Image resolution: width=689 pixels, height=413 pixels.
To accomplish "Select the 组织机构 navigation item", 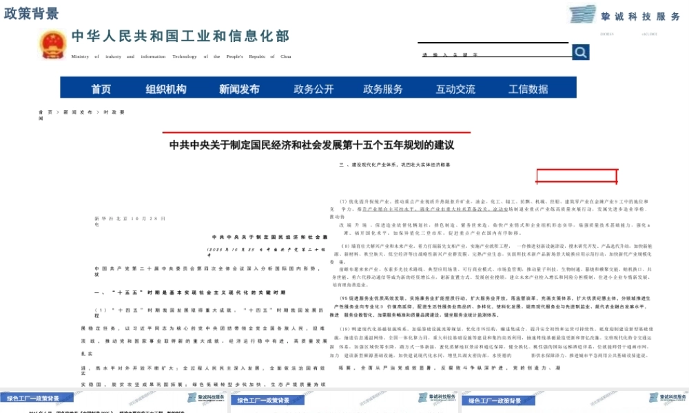I will [165, 88].
